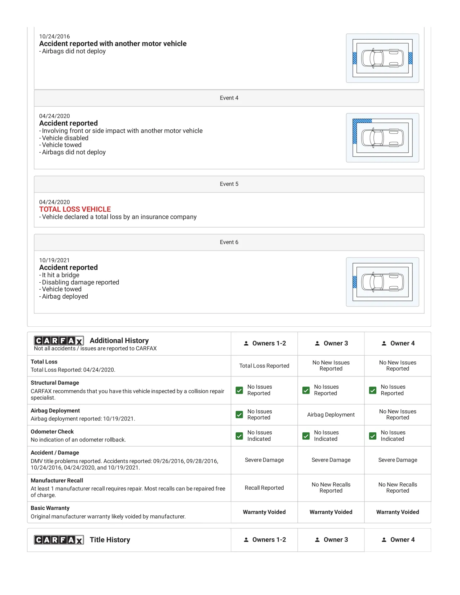Click the Owner 4 column header in Title History

coord(398,540)
